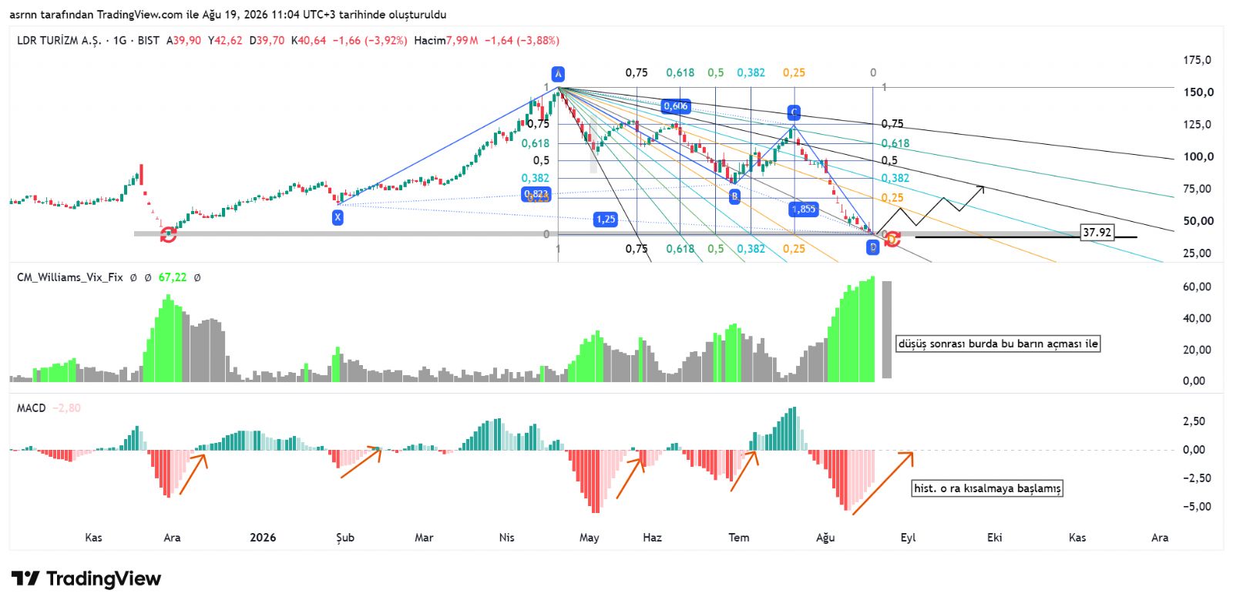Click the high price value Y42,62
This screenshot has height=607, width=1233.
point(225,40)
